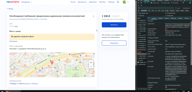Open Network panel settings gear
This screenshot has height=92, width=192.
[190, 3]
